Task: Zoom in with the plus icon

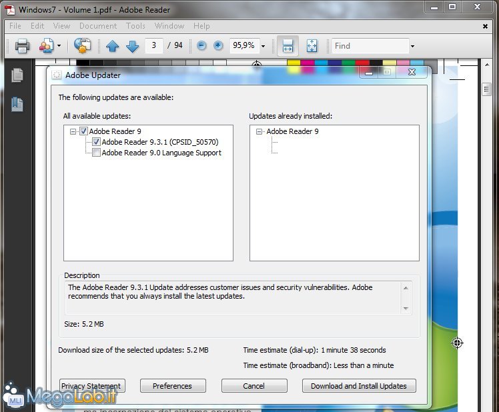Action: (218, 46)
